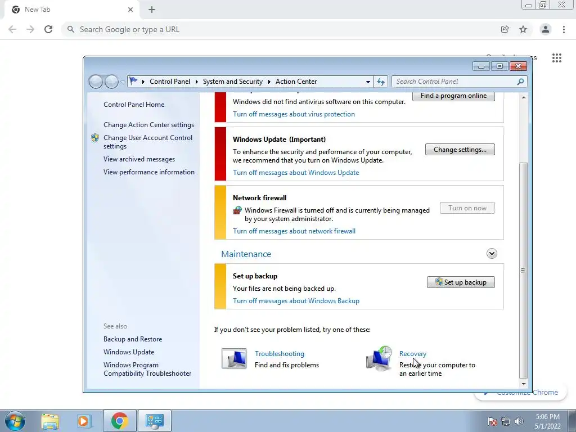Open File Explorer from the taskbar

click(50, 421)
